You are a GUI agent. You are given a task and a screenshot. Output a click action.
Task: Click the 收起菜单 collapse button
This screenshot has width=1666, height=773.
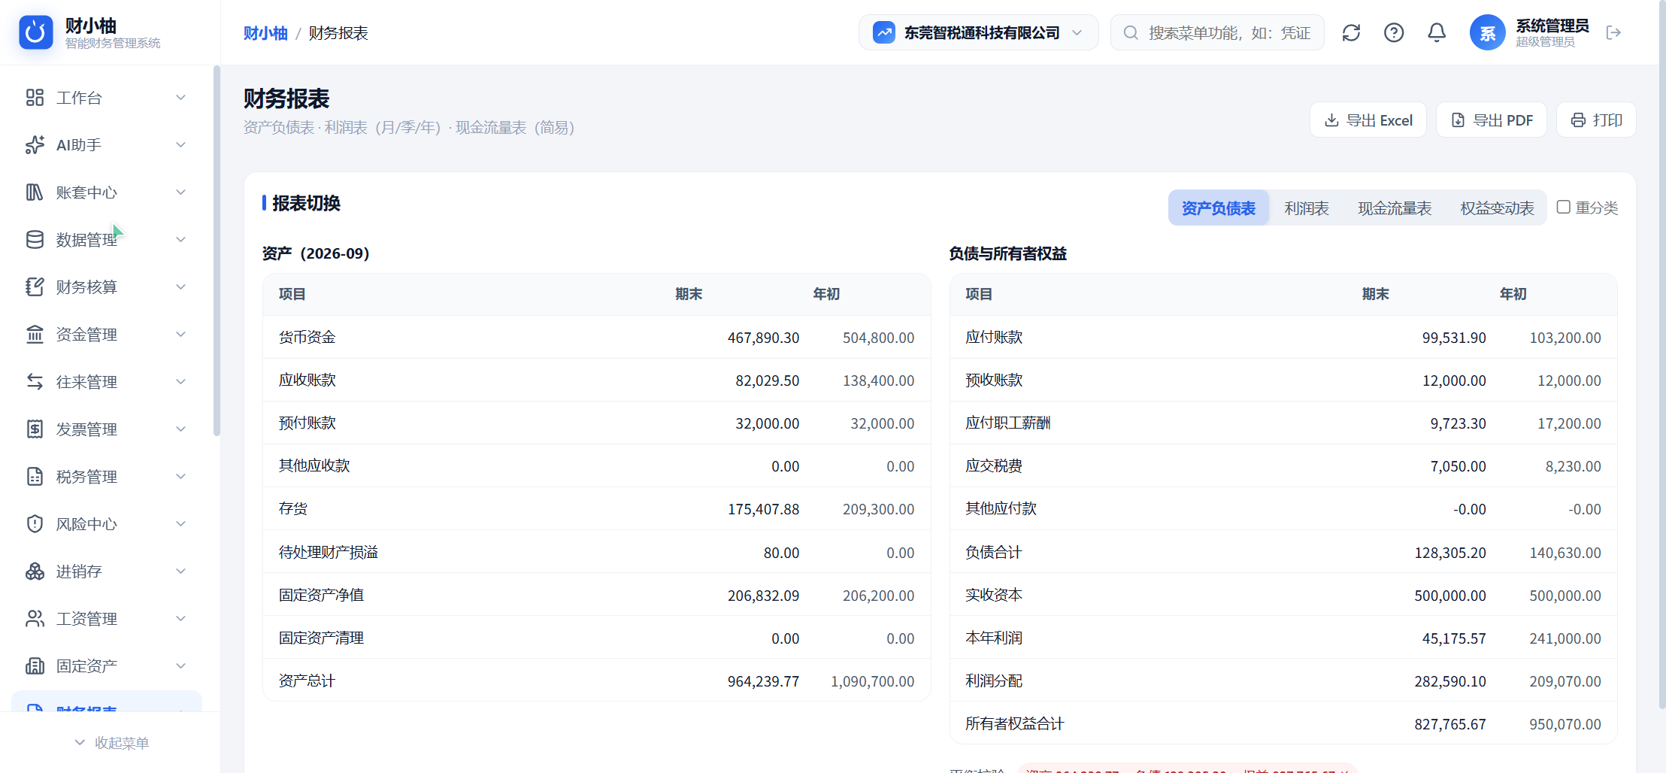pos(111,743)
